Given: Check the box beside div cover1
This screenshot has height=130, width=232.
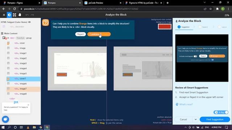Looking at the screenshot, I should coord(8,79).
